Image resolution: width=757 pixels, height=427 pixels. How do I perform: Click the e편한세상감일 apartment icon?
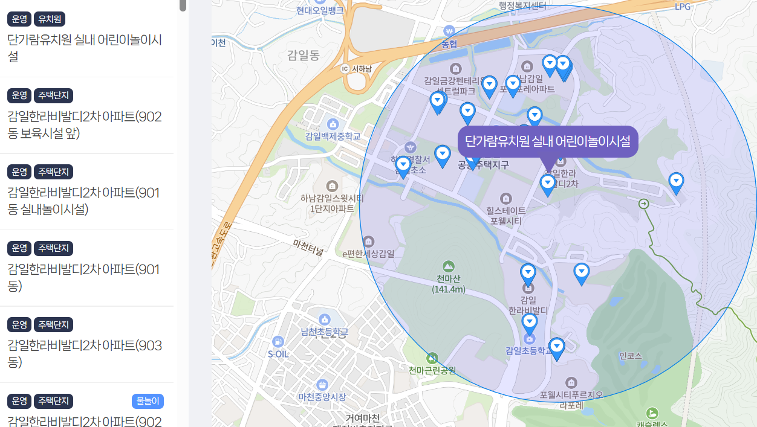[368, 242]
